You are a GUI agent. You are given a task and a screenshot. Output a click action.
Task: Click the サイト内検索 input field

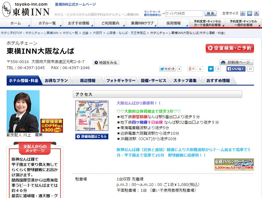(x=184, y=13)
